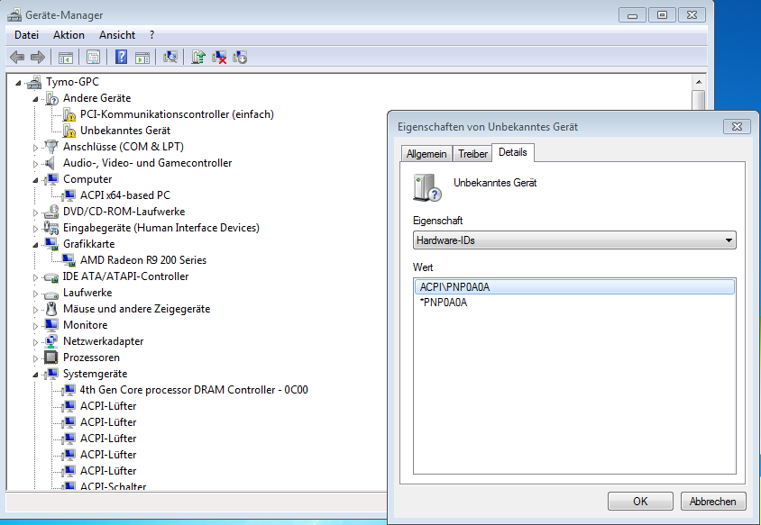The height and width of the screenshot is (525, 761).
Task: Open the Datei menu
Action: (x=26, y=35)
